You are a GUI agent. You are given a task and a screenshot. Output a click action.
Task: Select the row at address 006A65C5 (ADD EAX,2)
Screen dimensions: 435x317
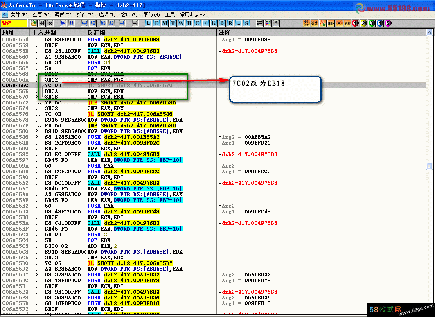coord(213,246)
